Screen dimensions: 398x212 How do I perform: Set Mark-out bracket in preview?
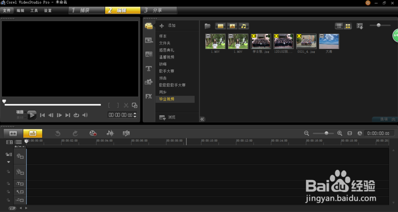tap(117, 105)
